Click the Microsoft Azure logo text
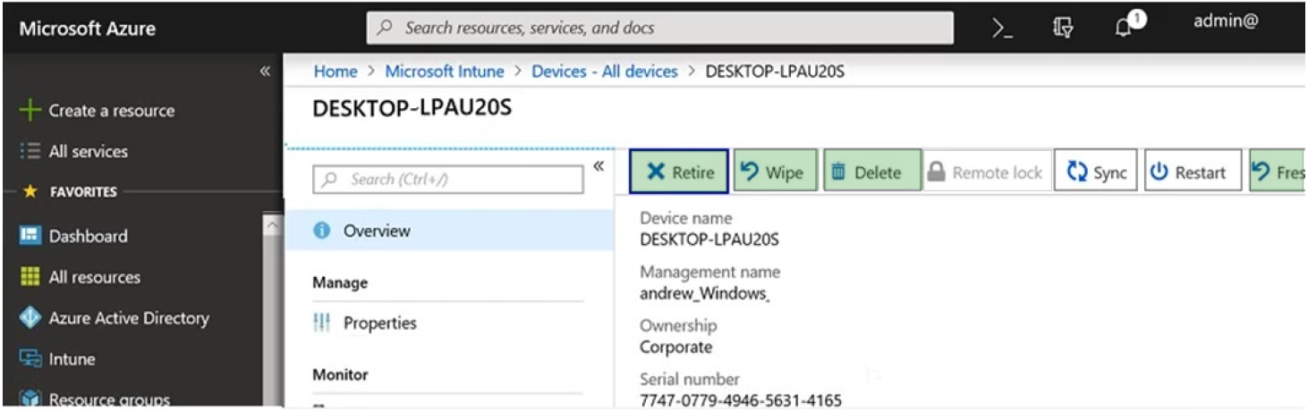 pyautogui.click(x=87, y=29)
